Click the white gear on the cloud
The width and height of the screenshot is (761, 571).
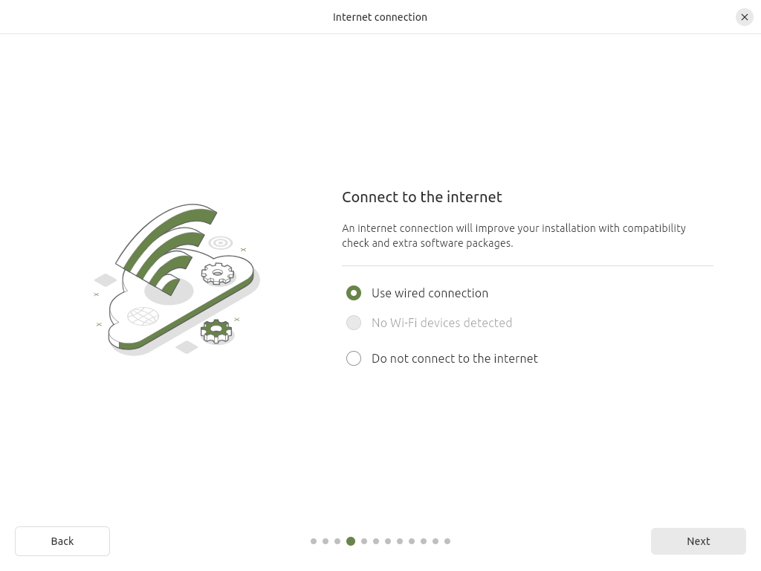click(x=217, y=274)
